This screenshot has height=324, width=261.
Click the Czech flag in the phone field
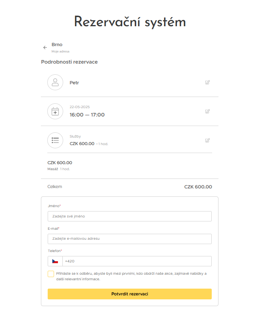pos(55,261)
